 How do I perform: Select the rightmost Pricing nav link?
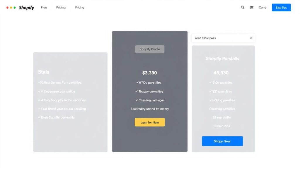pos(79,8)
